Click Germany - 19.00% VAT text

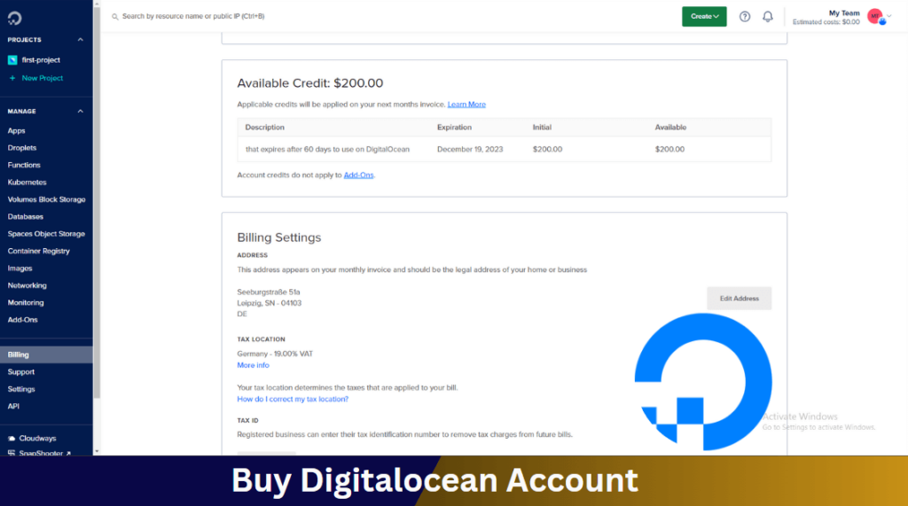pos(275,354)
